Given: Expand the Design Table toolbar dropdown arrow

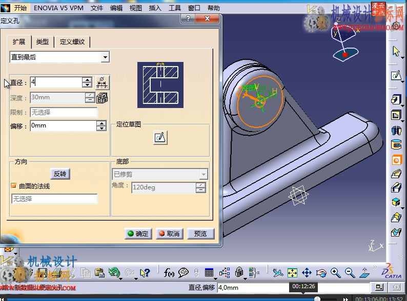Looking at the screenshot, I should tap(215, 278).
